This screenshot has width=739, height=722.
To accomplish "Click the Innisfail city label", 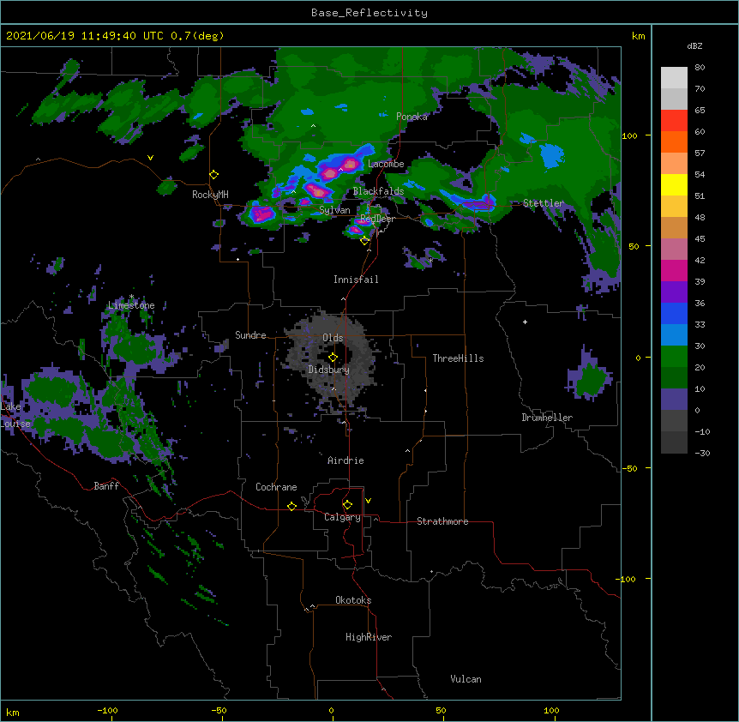I will pyautogui.click(x=356, y=280).
